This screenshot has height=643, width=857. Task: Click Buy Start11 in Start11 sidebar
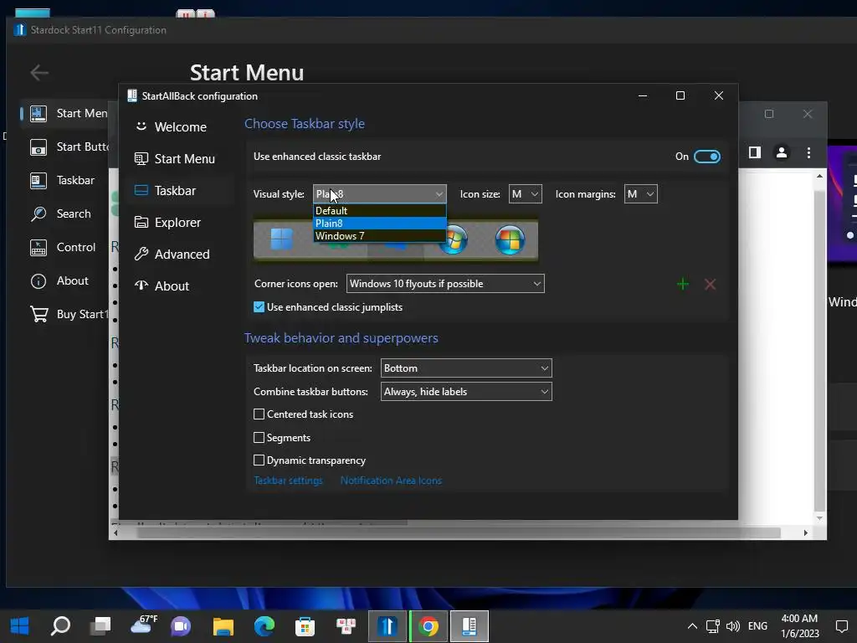(69, 314)
